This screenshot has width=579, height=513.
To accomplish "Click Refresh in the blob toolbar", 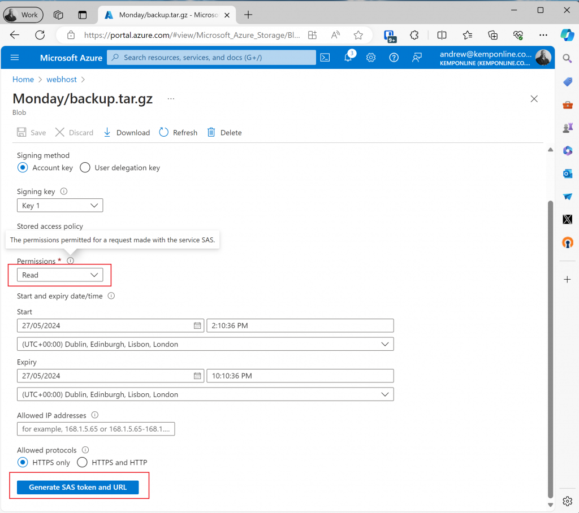I will point(178,133).
